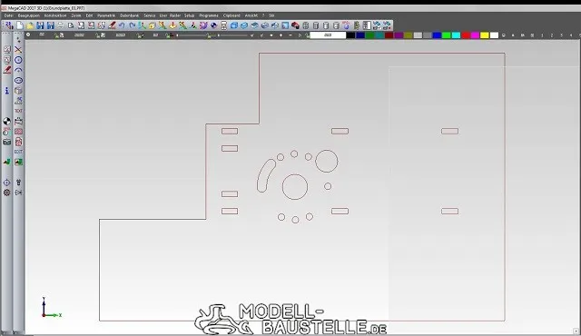The image size is (581, 336).
Task: Open the print icon in top toolbar
Action: [x=61, y=25]
